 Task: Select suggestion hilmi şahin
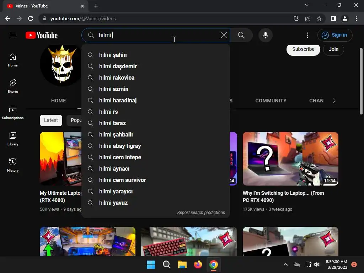156,55
